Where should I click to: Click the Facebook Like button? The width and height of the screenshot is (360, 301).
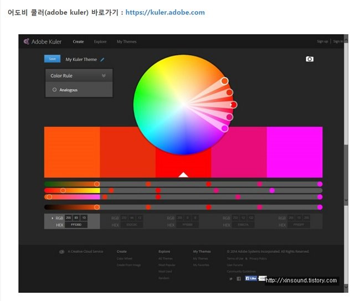(x=251, y=278)
